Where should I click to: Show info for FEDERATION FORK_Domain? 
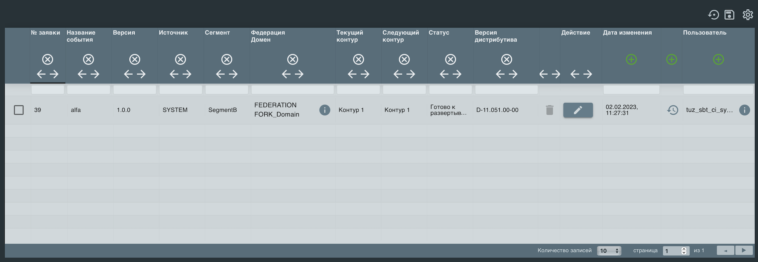tap(325, 110)
